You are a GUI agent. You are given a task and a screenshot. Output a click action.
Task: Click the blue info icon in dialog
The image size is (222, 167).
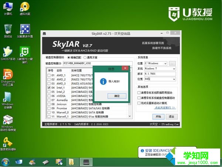[x=103, y=81]
